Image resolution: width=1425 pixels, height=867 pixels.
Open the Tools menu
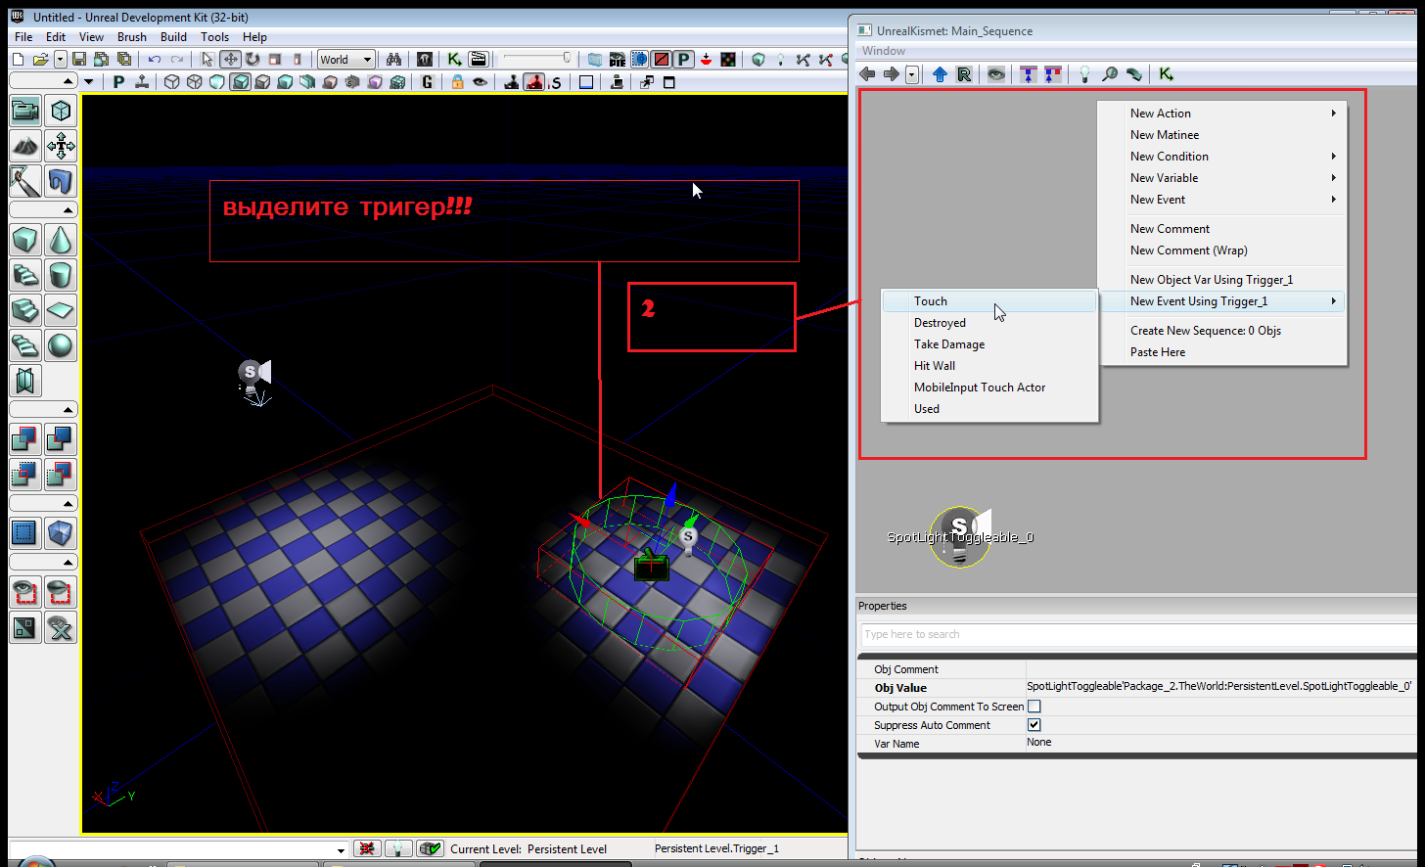(214, 37)
